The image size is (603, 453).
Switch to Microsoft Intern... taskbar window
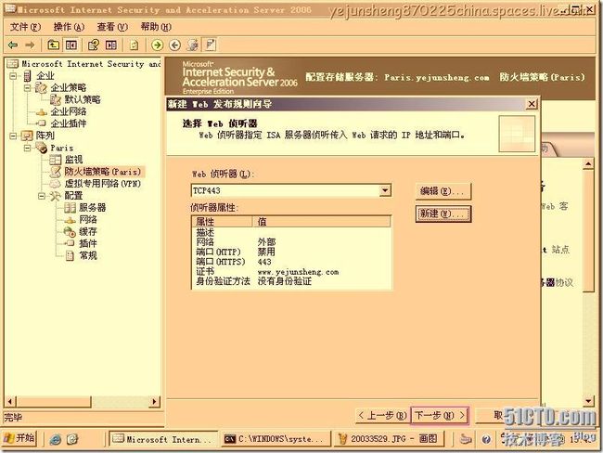(164, 439)
